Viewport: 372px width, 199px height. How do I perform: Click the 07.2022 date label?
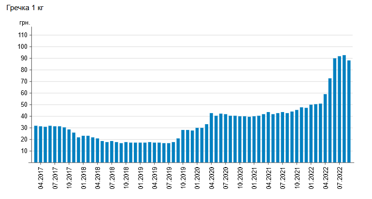pyautogui.click(x=340, y=178)
